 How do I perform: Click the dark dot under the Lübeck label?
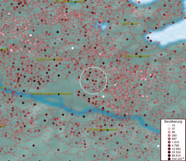(141, 57)
